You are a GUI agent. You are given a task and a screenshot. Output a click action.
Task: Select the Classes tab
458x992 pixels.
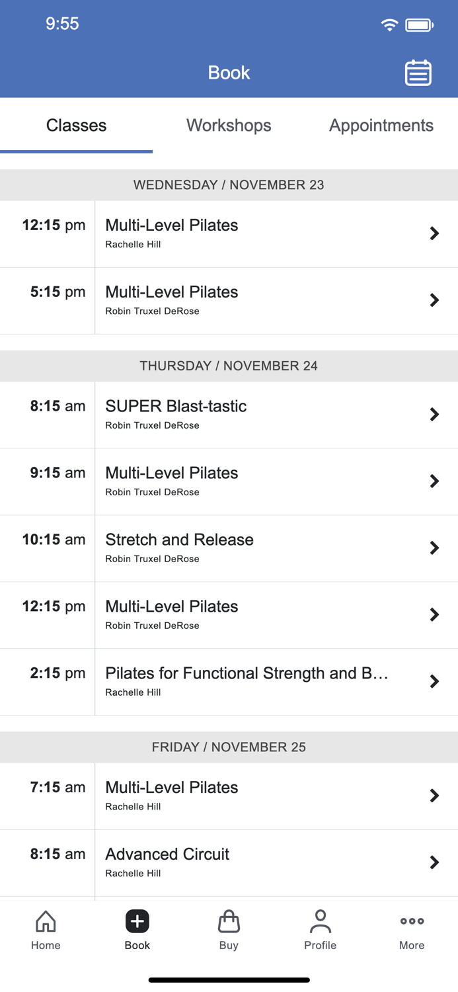click(76, 125)
